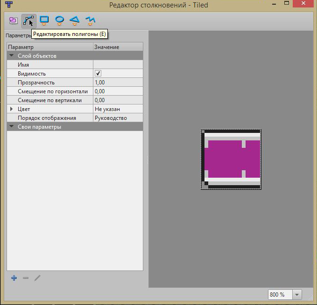Minimize the Tiled collision editor window
Screen dimensions: 317x305
(x=274, y=3)
